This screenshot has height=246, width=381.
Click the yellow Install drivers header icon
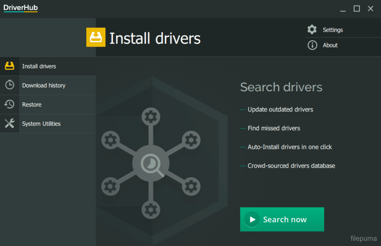point(96,37)
